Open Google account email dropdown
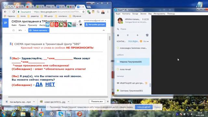 coord(95,20)
